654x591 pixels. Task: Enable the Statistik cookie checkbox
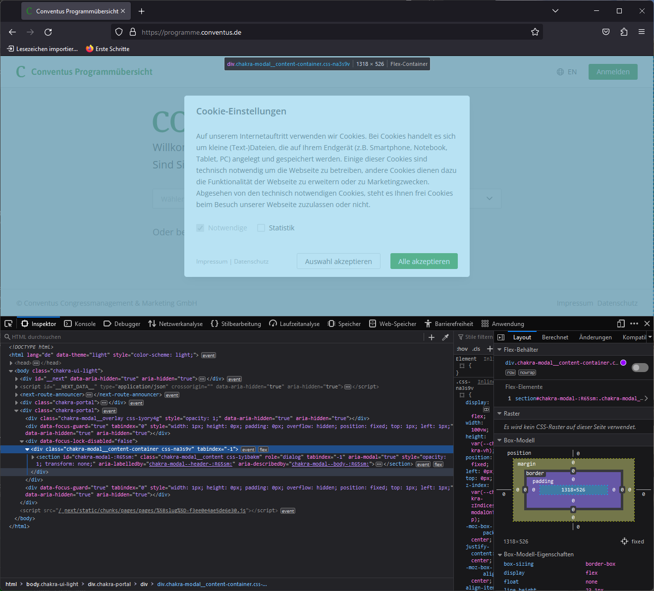point(261,227)
